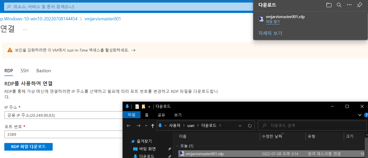
Task: Open the ellipsis menu beside 연결 title
Action: (x=25, y=29)
